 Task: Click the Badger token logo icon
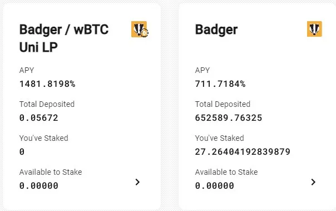tap(314, 29)
